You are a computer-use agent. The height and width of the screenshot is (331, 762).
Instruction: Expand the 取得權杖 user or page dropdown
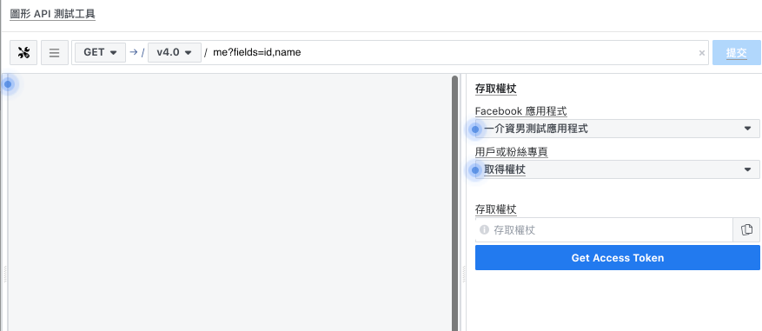coord(617,169)
